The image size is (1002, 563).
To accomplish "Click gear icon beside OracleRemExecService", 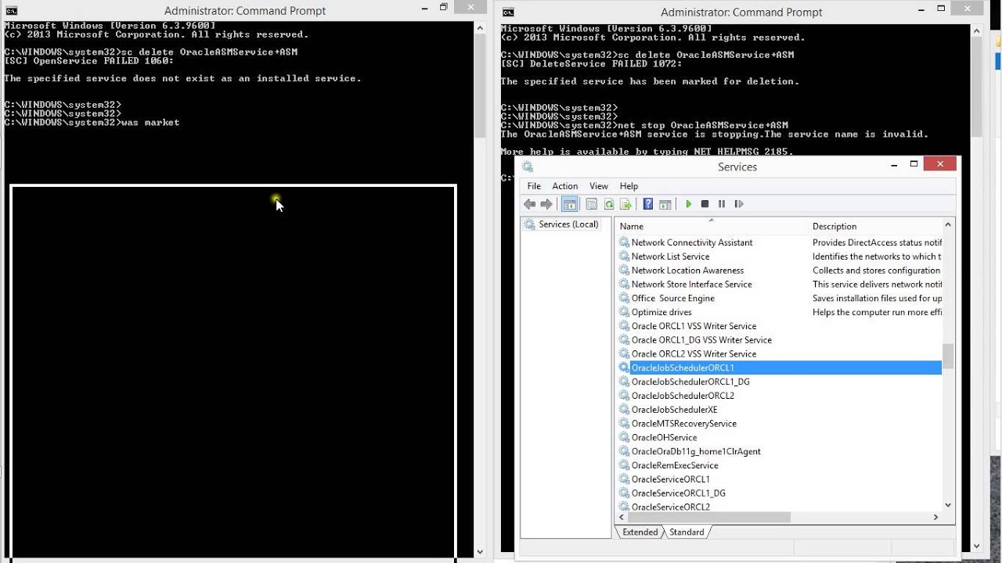I will 624,465.
